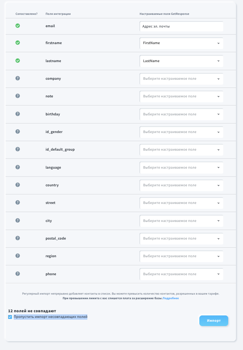This screenshot has height=350, width=243.
Task: Select a custom field for the street row
Action: [x=181, y=203]
